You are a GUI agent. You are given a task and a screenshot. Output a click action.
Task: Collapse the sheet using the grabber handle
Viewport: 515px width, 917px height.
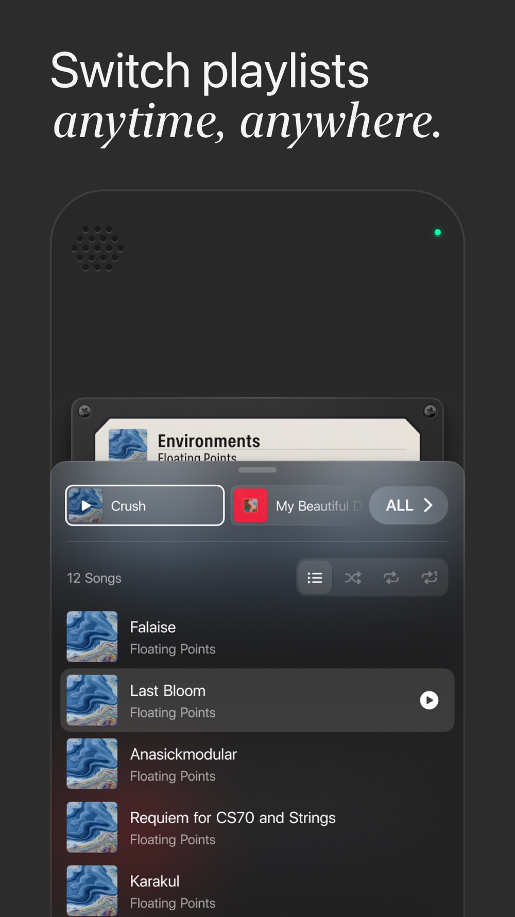click(x=257, y=470)
